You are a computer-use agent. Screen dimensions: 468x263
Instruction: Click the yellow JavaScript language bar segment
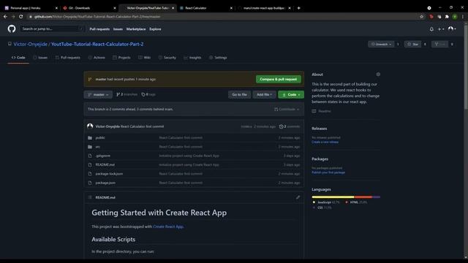click(333, 197)
